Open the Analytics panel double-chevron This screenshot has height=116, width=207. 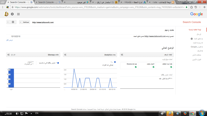tap(65, 55)
